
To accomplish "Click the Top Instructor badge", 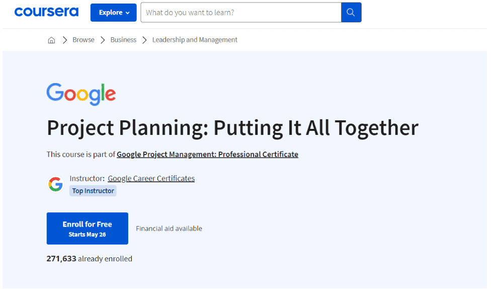I will (93, 191).
